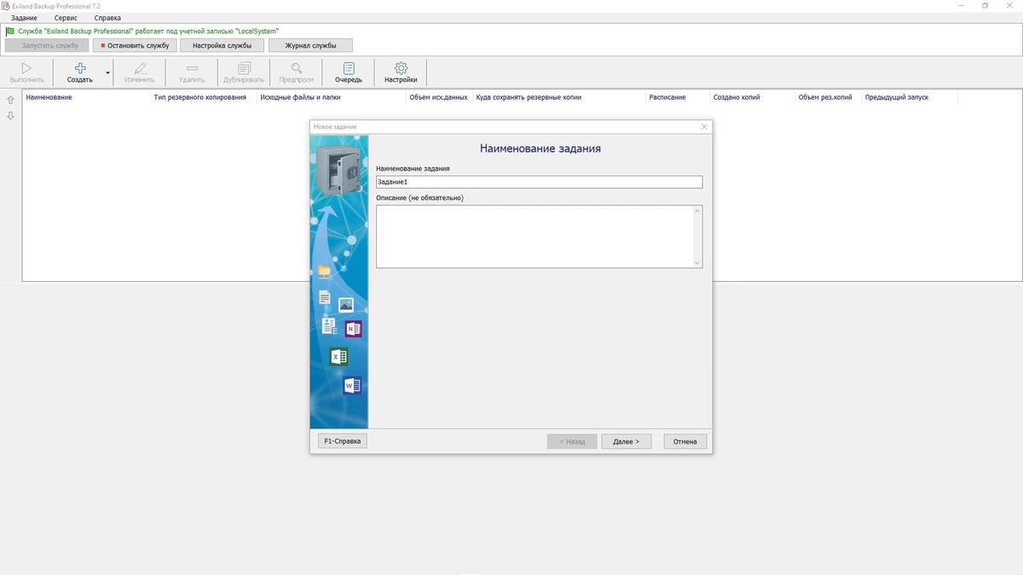Click the Наименование задания input field
The height and width of the screenshot is (575, 1023).
coord(539,182)
